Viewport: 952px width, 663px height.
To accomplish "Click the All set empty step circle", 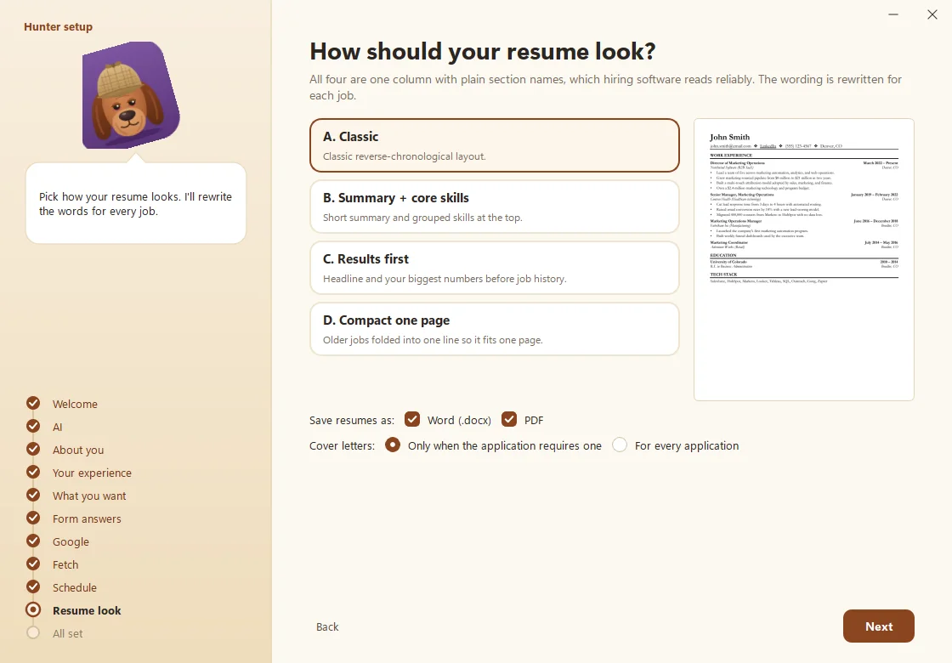I will [x=33, y=632].
